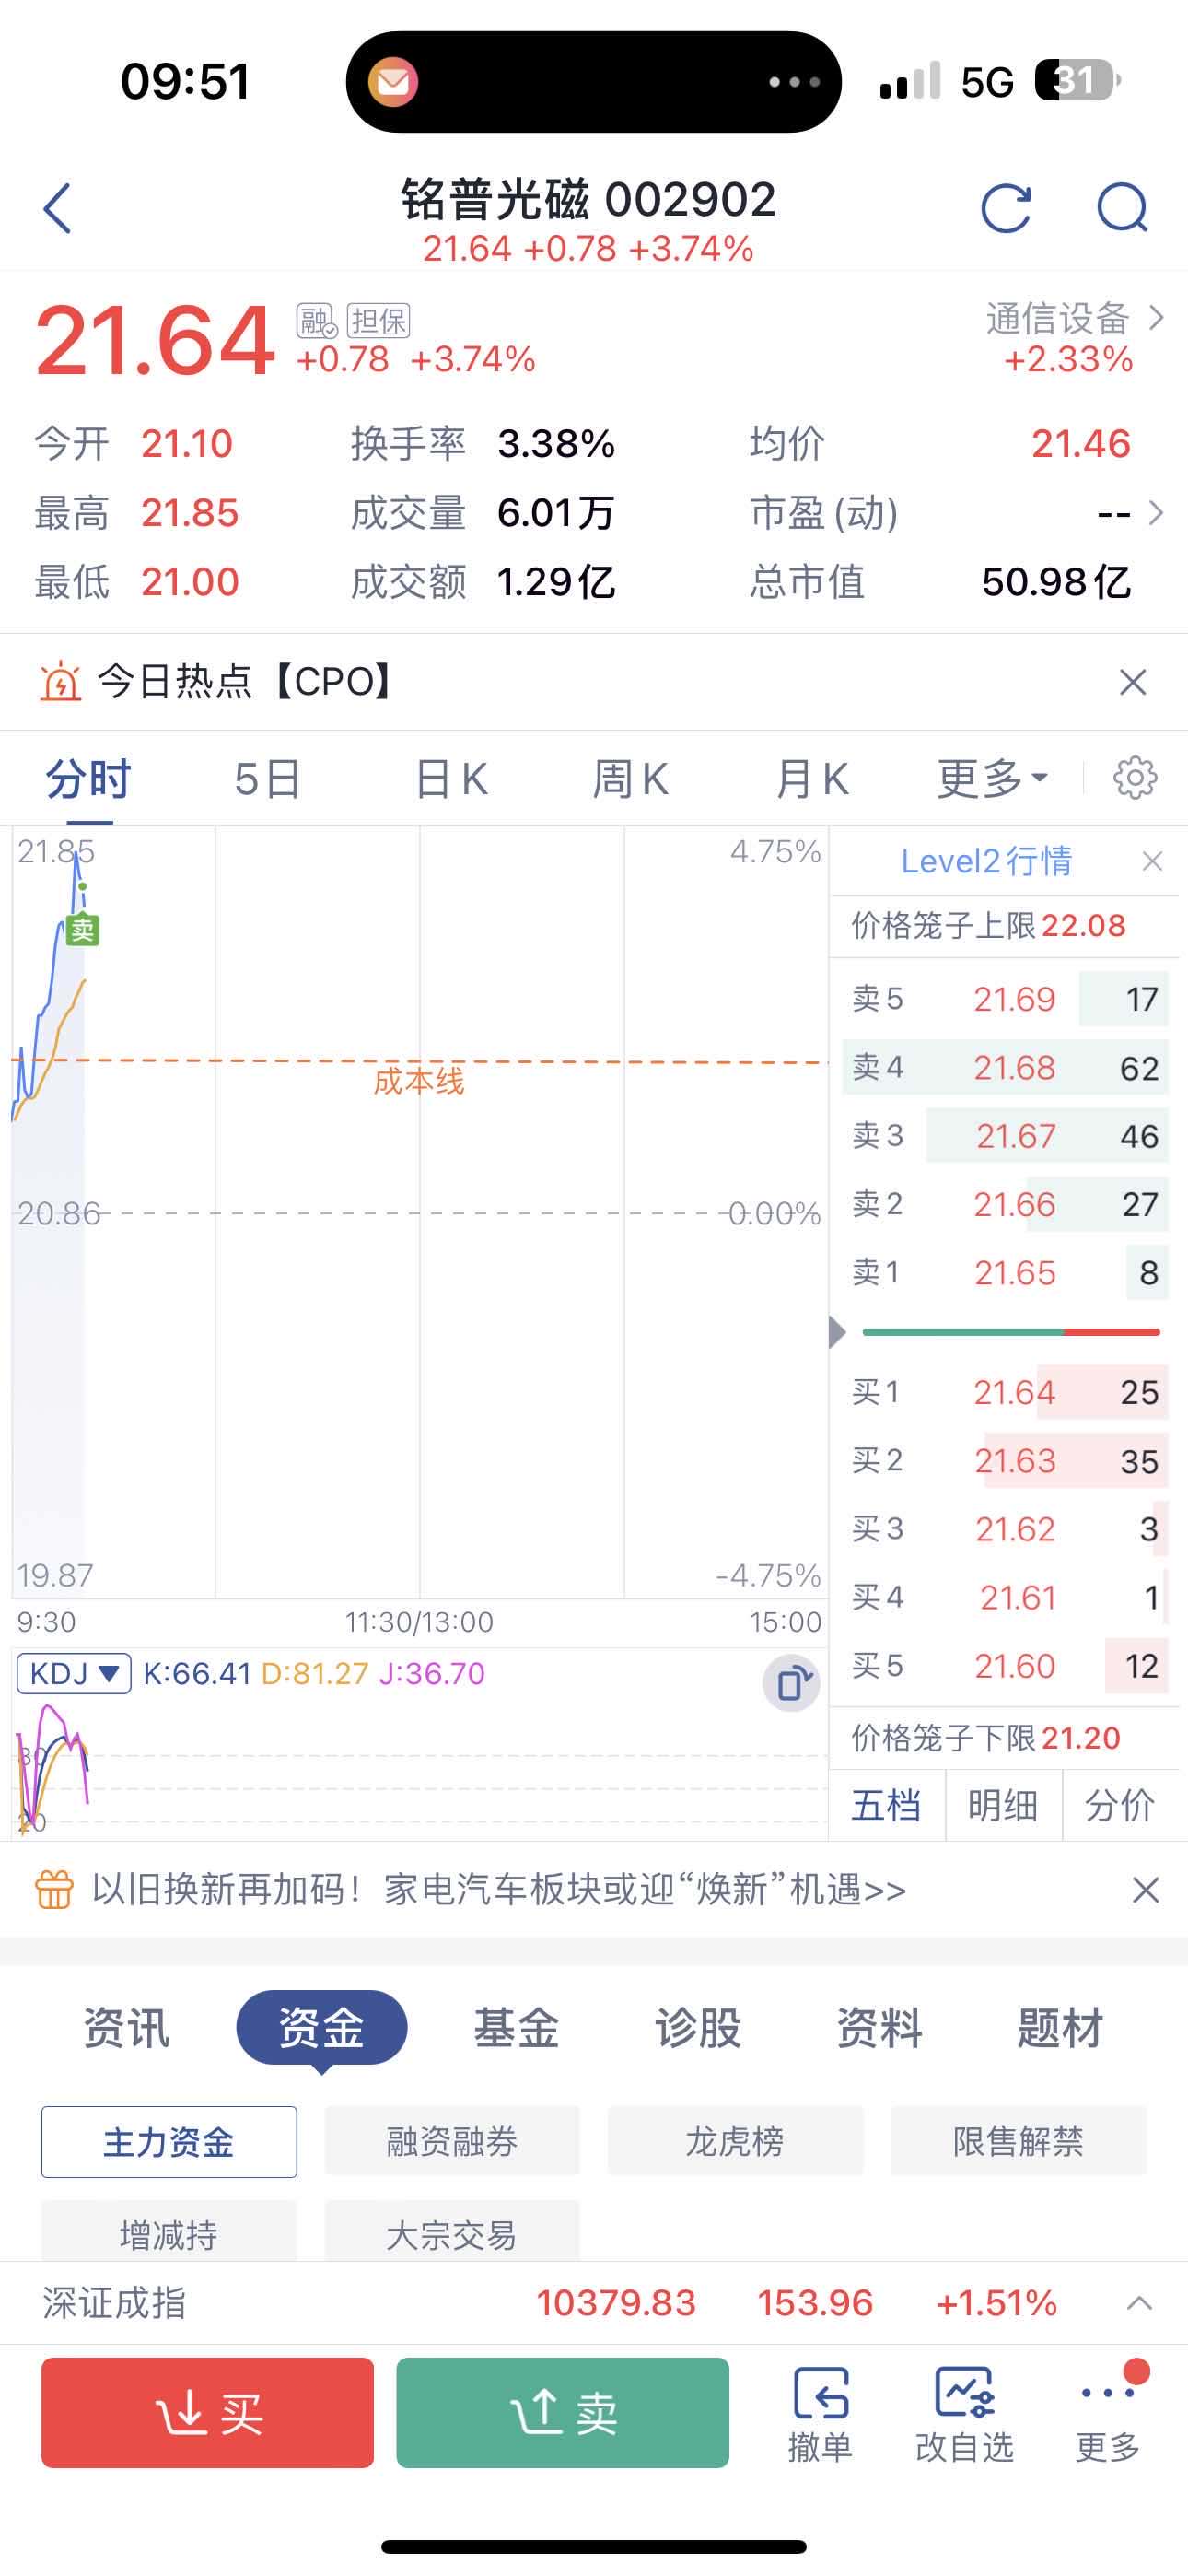
Task: Switch order book to 明细 view
Action: 1002,1805
